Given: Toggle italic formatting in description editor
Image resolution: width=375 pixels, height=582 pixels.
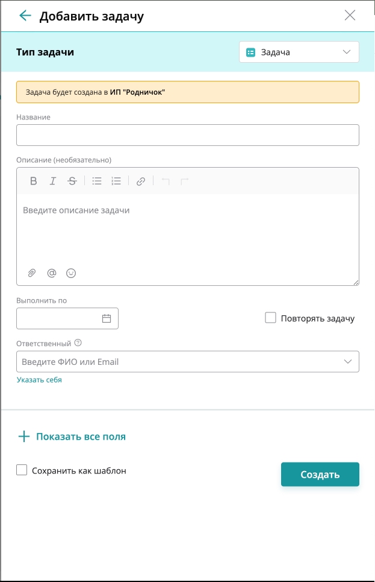Looking at the screenshot, I should (52, 181).
